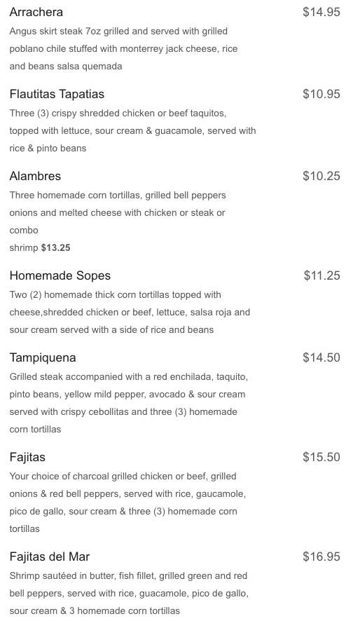Click the $16.95 Fajitas del Mar price
The image size is (360, 621).
321,557
